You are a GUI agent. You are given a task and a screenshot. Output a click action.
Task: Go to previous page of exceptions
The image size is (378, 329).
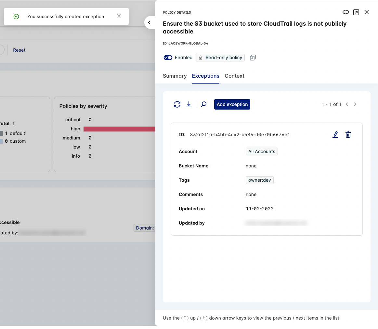[347, 104]
